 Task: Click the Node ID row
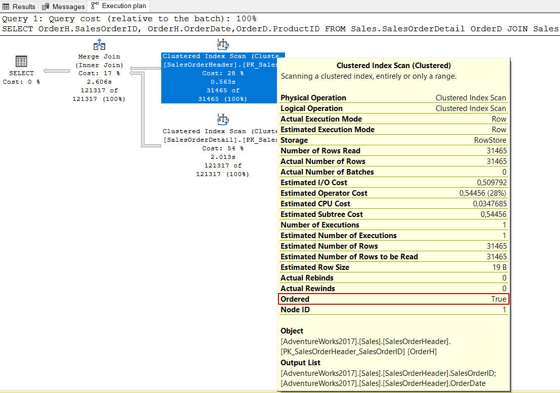pos(393,310)
